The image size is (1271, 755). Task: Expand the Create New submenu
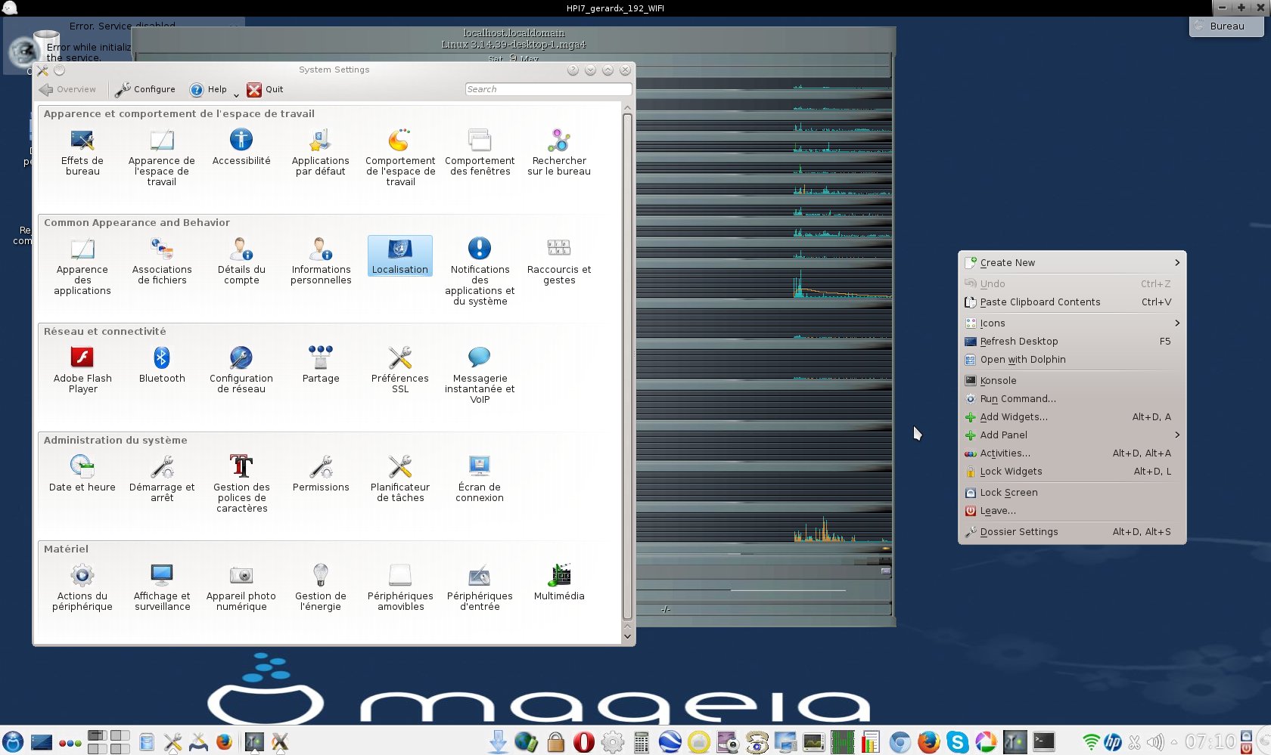1072,262
